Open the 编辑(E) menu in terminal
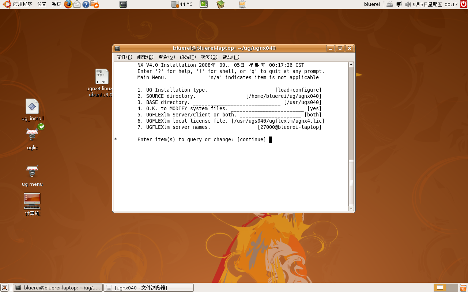The image size is (468, 292). [145, 57]
